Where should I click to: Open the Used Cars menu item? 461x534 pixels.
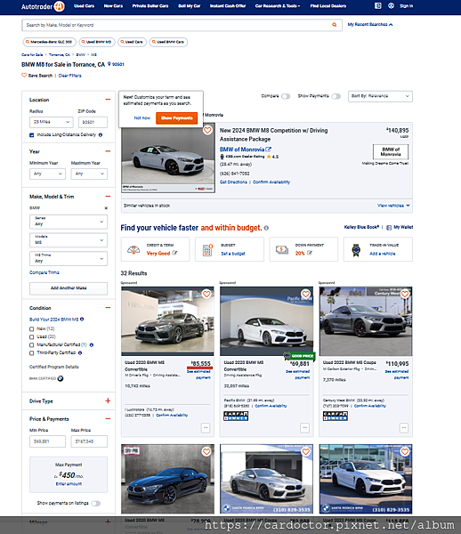[x=84, y=6]
